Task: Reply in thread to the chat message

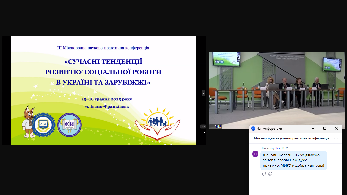Action: 264,174
